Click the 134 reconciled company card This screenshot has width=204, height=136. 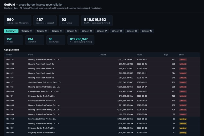click(x=35, y=40)
